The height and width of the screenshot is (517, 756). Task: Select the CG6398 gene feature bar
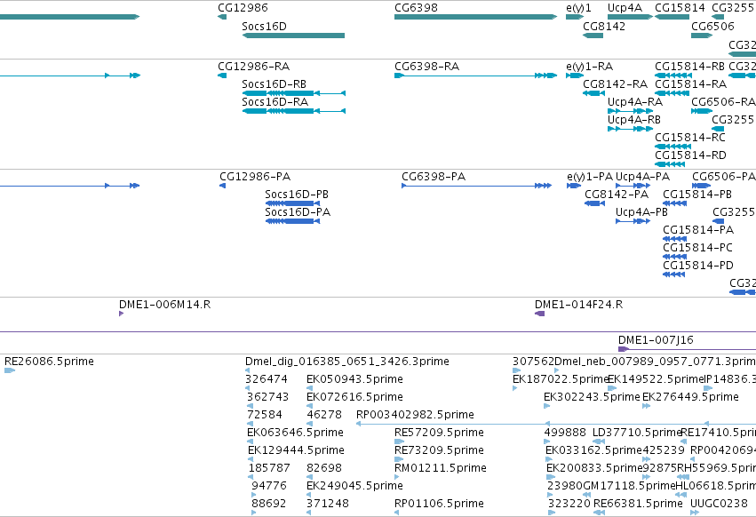tap(475, 17)
